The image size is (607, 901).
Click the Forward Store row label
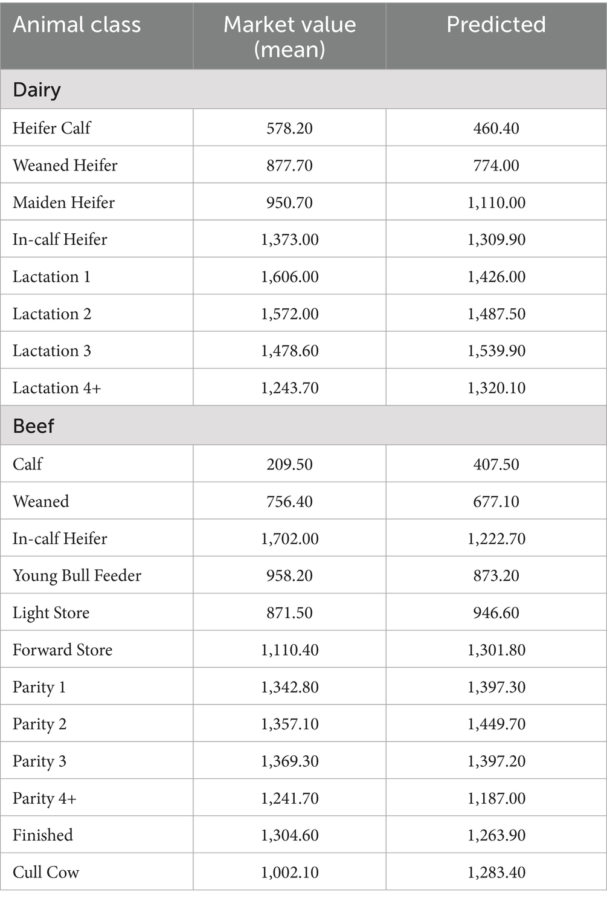pyautogui.click(x=62, y=650)
